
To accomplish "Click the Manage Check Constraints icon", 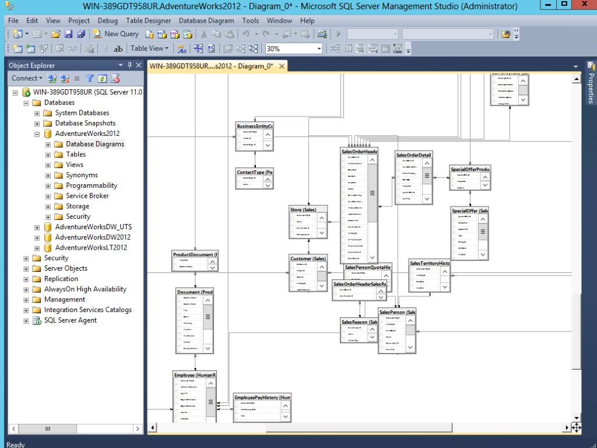I will click(385, 49).
